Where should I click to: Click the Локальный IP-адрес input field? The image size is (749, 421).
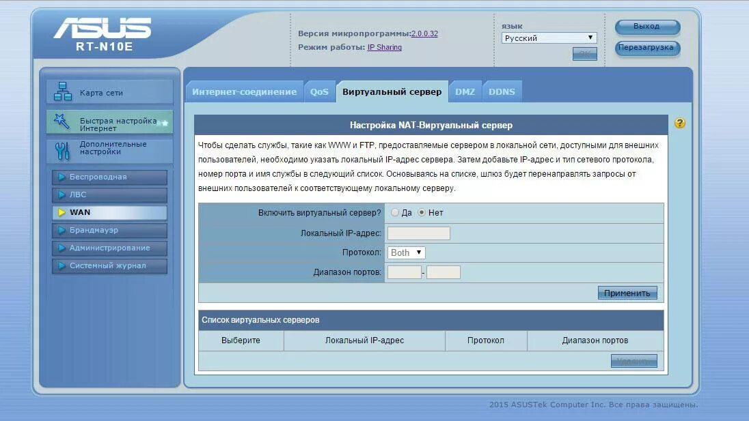[x=418, y=233]
